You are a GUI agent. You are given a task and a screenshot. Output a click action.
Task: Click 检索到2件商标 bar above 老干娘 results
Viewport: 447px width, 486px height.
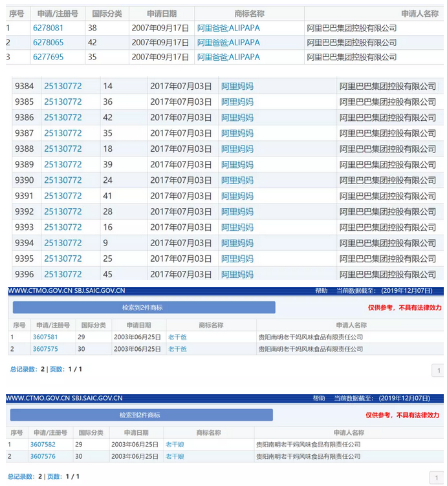point(142,415)
